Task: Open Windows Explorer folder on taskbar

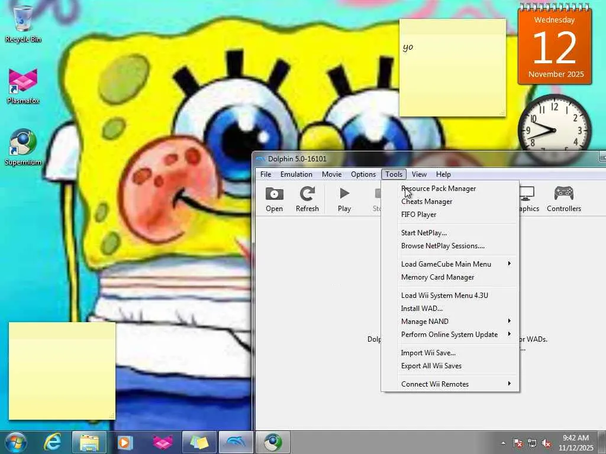Action: 89,442
